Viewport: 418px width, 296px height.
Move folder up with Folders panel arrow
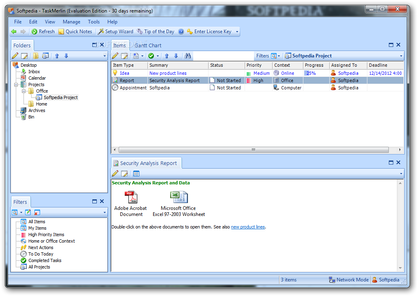pyautogui.click(x=57, y=56)
